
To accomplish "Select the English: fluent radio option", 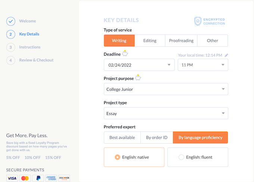I will [x=182, y=157].
